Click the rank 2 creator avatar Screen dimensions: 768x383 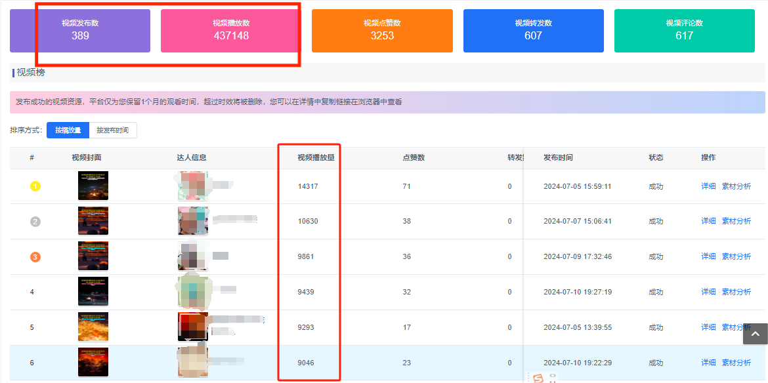tap(193, 221)
